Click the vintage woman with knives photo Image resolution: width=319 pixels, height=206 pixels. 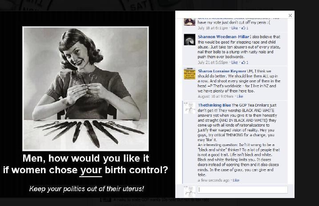coord(85,88)
